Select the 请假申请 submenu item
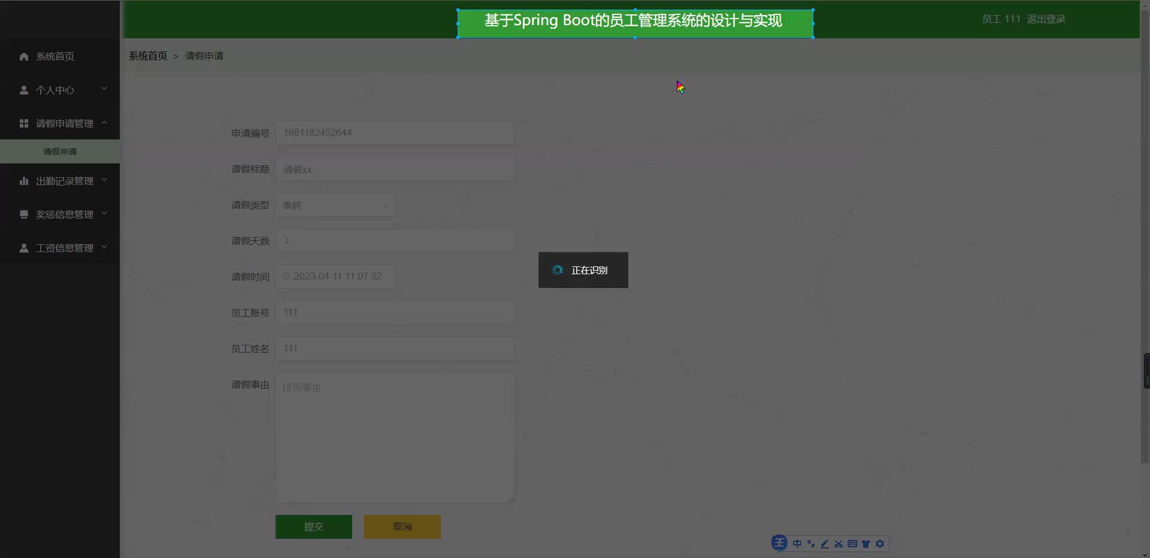Screen dimensions: 1150x558 tap(60, 151)
